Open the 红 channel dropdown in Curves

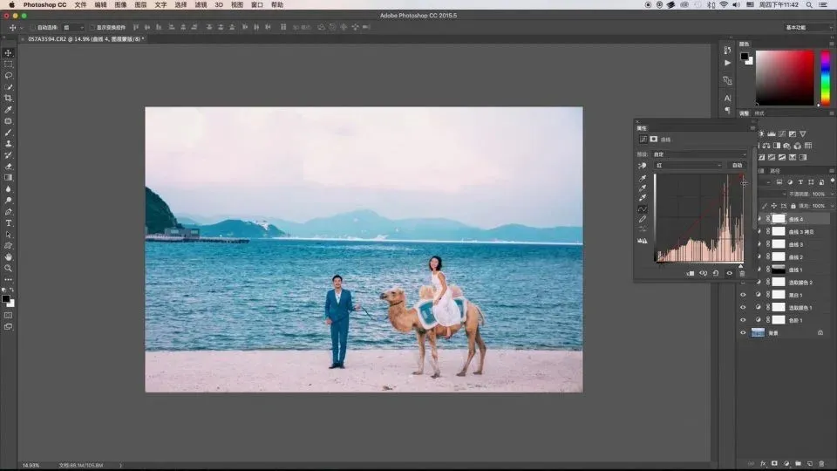[688, 165]
